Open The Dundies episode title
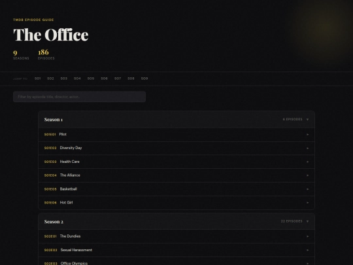Viewport: 353px width, 265px height. 70,236
